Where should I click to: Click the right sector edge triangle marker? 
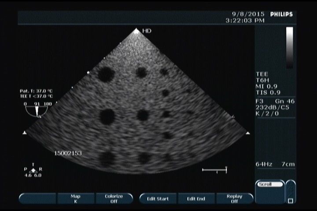click(x=248, y=132)
